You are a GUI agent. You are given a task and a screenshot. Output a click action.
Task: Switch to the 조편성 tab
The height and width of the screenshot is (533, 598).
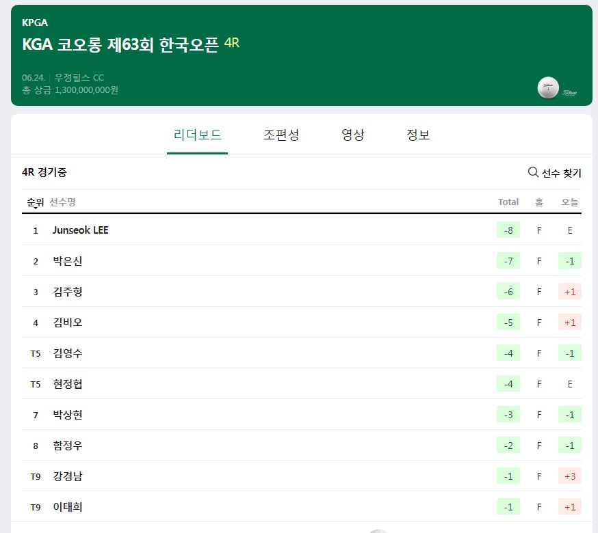pos(281,135)
